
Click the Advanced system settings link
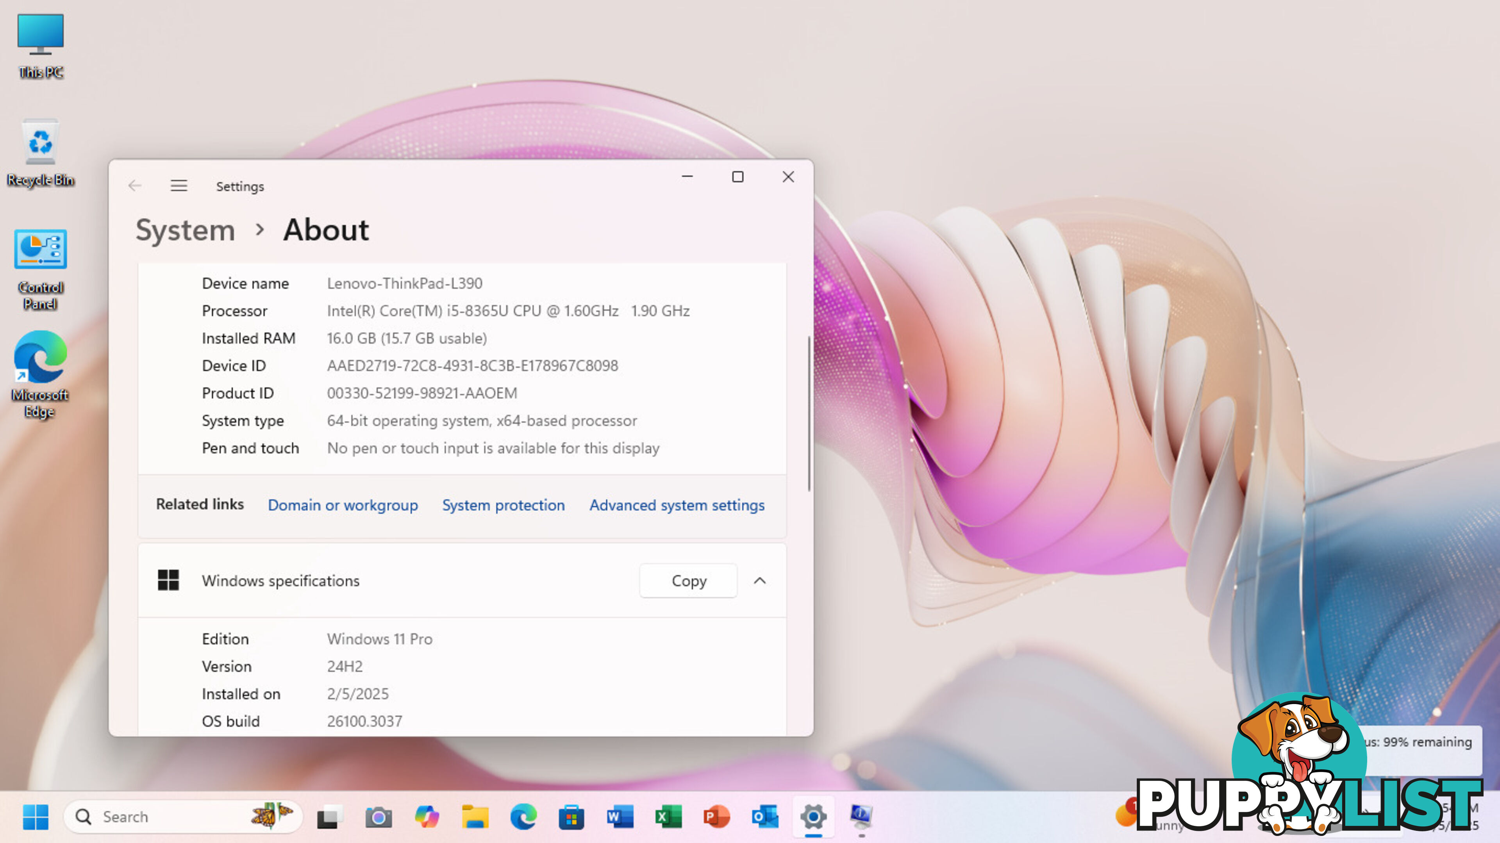(x=677, y=504)
